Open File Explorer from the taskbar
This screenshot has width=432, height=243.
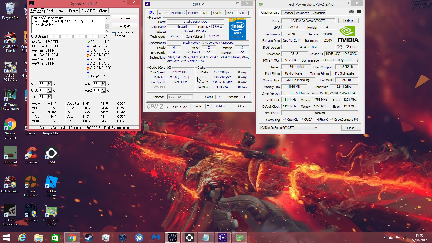tap(39, 238)
